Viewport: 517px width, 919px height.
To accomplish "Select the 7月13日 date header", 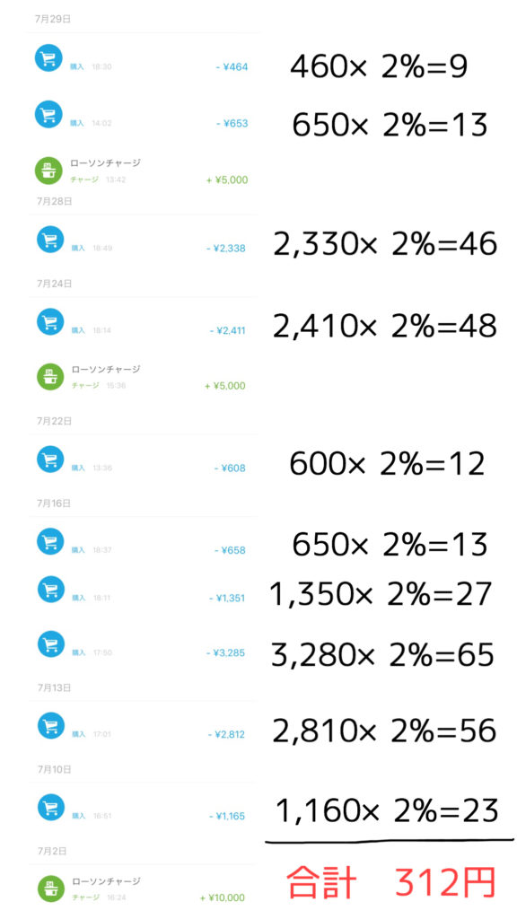I will pyautogui.click(x=54, y=687).
